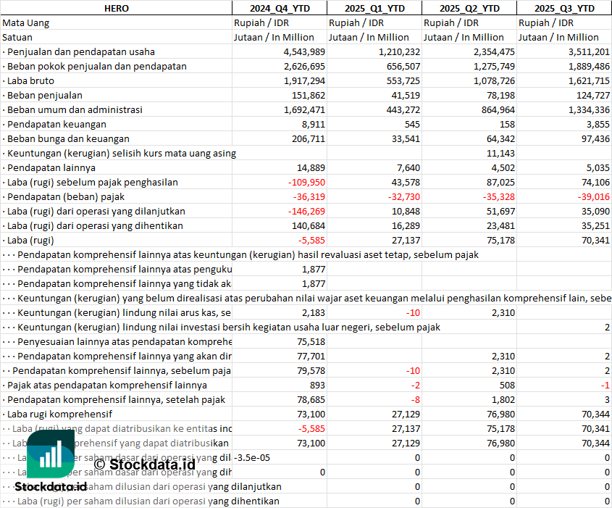Select the red value -146,269
Image resolution: width=612 pixels, height=508 pixels.
[306, 211]
